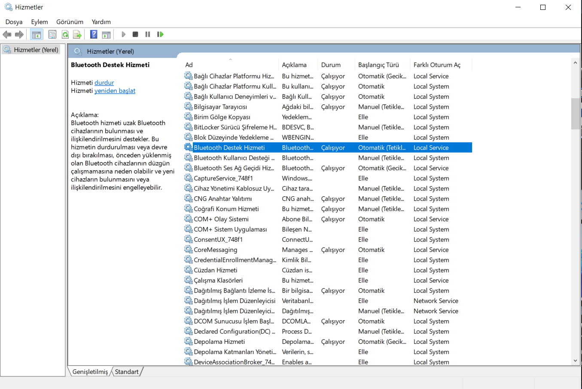
Task: Sort services by the Ad column header
Action: (231, 65)
